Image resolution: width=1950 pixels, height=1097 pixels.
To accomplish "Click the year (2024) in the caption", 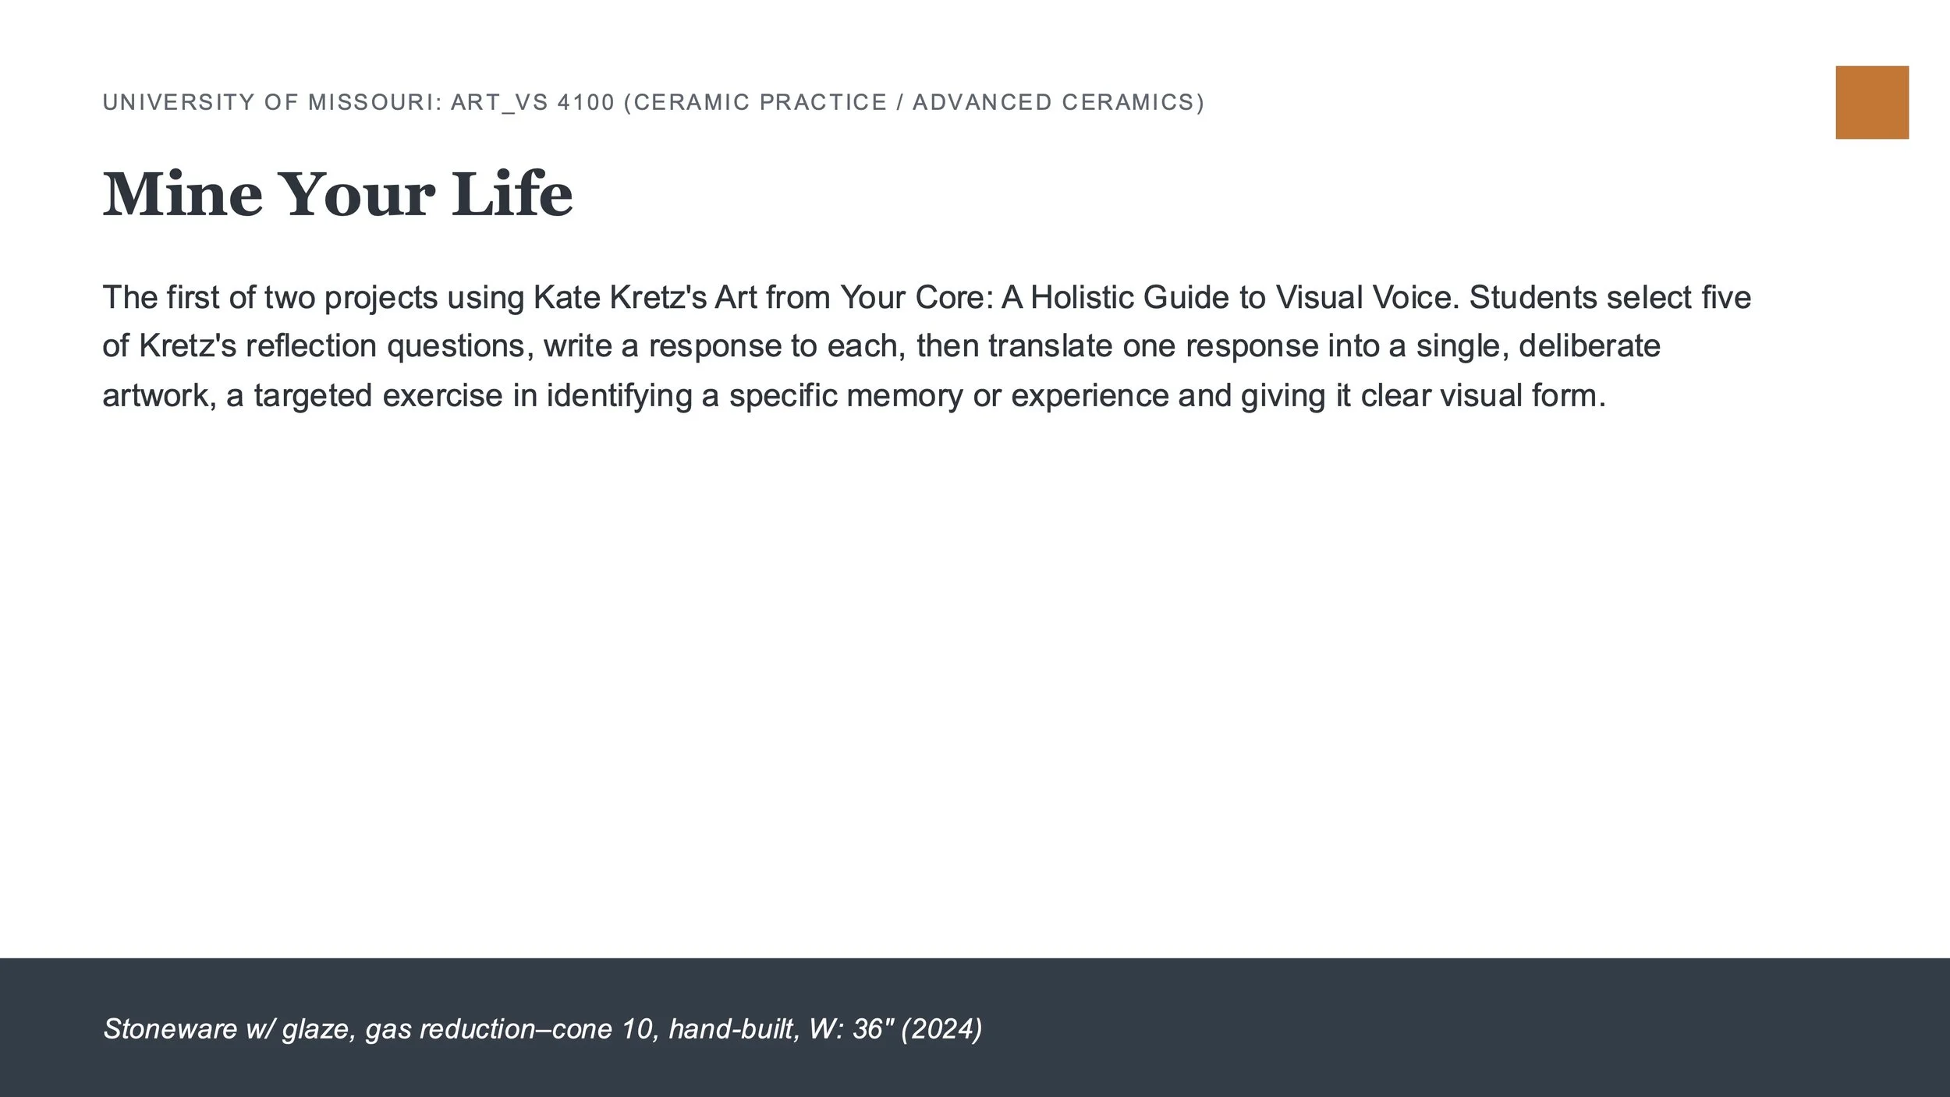I will click(941, 1029).
